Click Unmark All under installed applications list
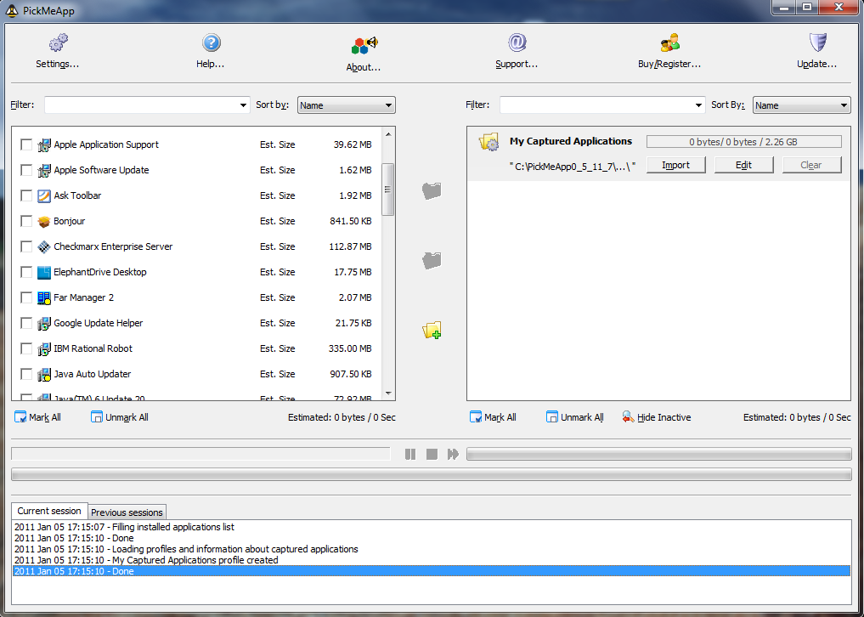The height and width of the screenshot is (617, 864). tap(120, 417)
